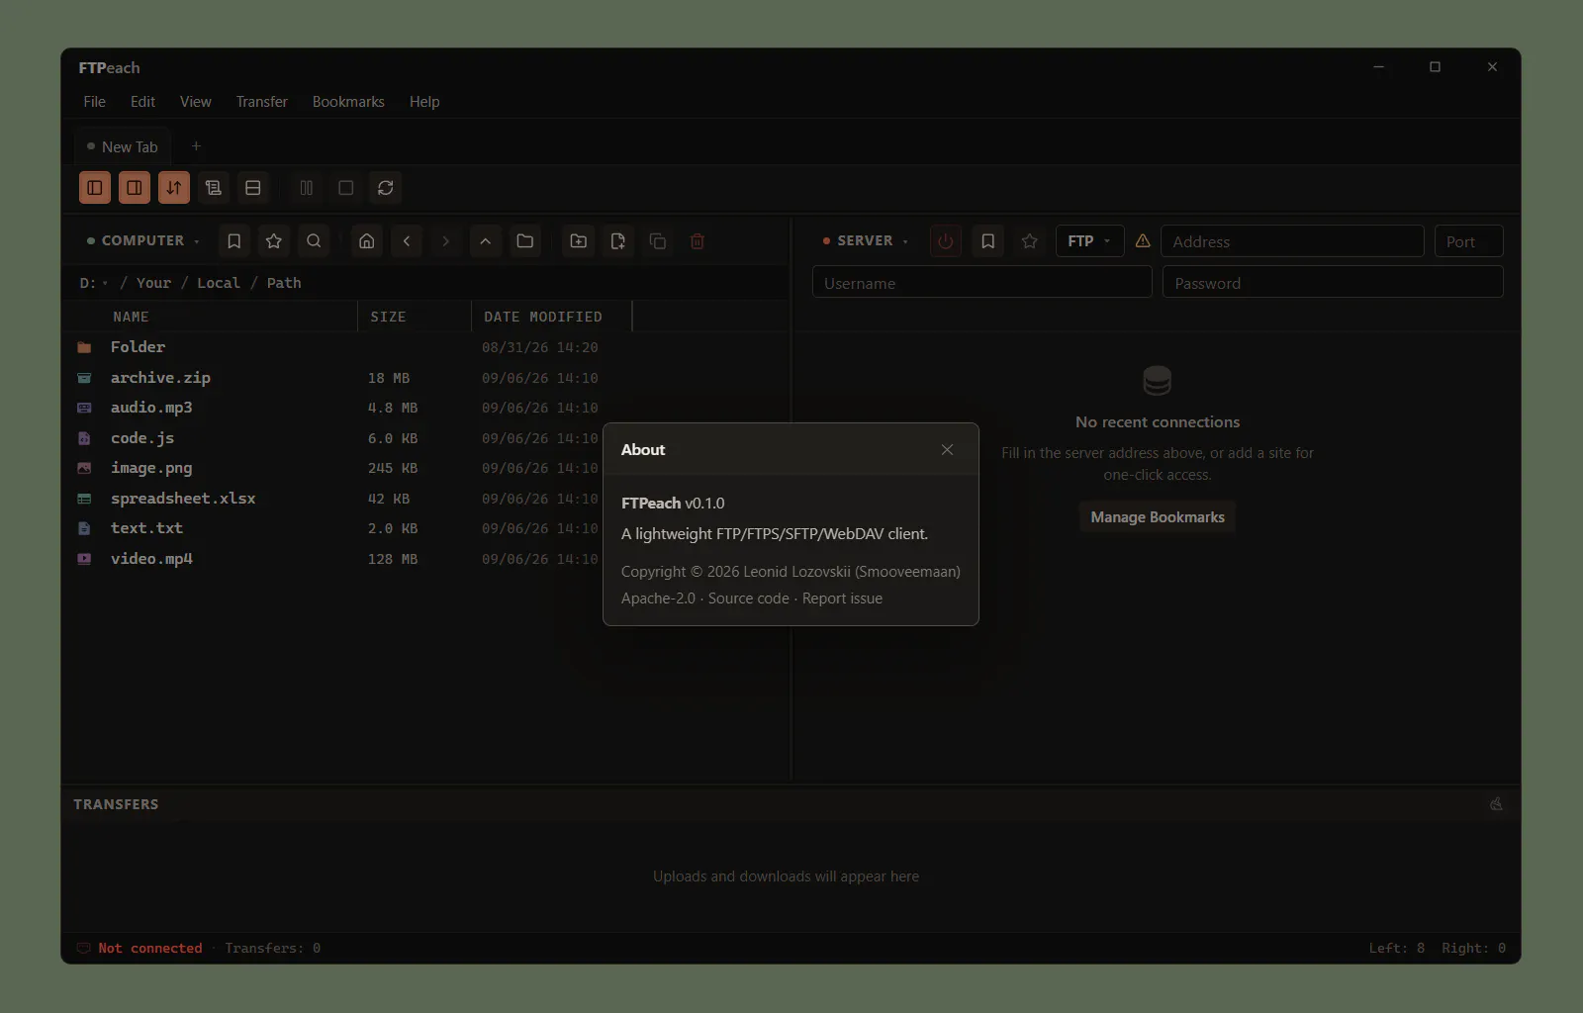1583x1013 pixels.
Task: Close the About dialog
Action: (x=948, y=450)
